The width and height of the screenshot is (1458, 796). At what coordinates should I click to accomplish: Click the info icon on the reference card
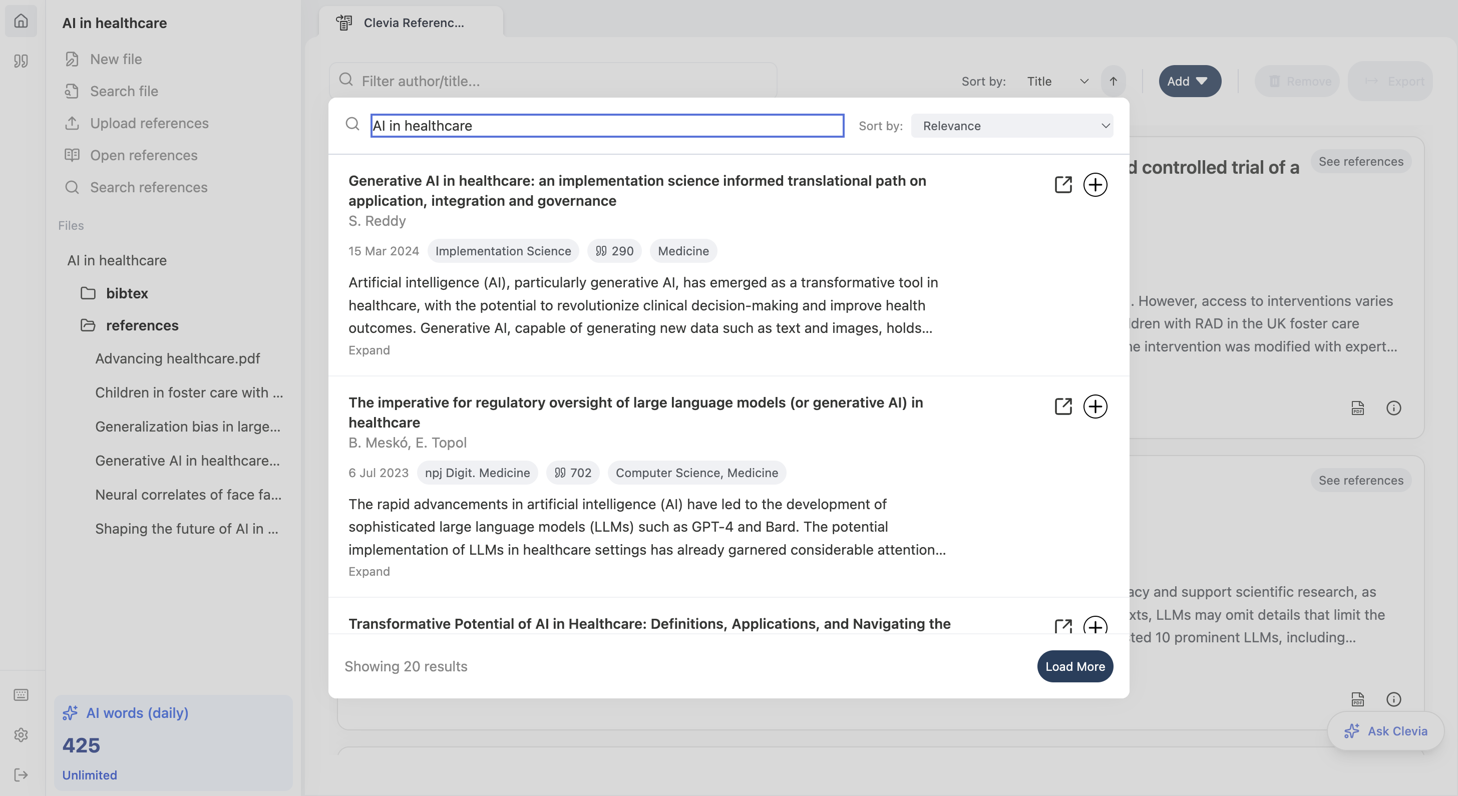[x=1393, y=409]
